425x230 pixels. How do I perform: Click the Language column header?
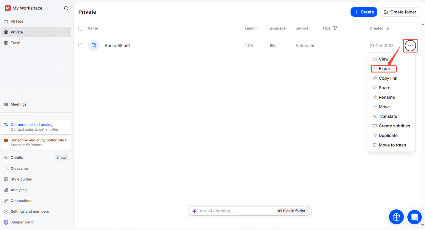coord(277,28)
